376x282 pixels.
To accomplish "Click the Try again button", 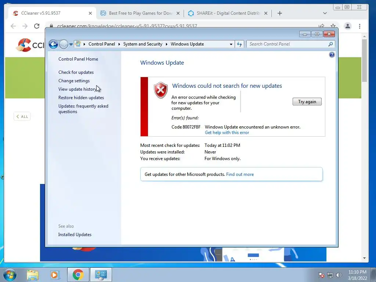I will pyautogui.click(x=307, y=102).
